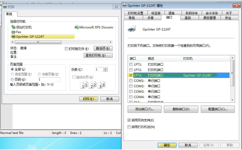Open the 打印机设置 printer settings tab
Viewport: 242px width, 150px height.
136,13
